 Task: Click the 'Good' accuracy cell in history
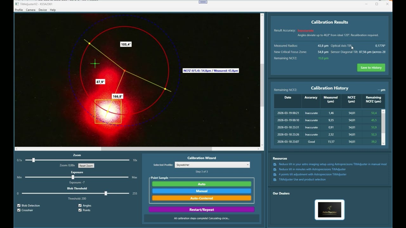coord(311,142)
